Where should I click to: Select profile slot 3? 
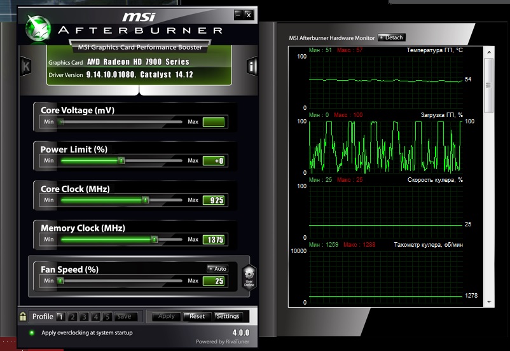(84, 317)
